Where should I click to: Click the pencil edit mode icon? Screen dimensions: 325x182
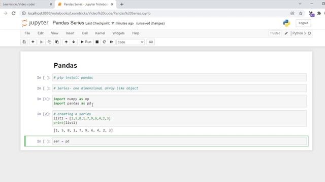pyautogui.click(x=286, y=33)
